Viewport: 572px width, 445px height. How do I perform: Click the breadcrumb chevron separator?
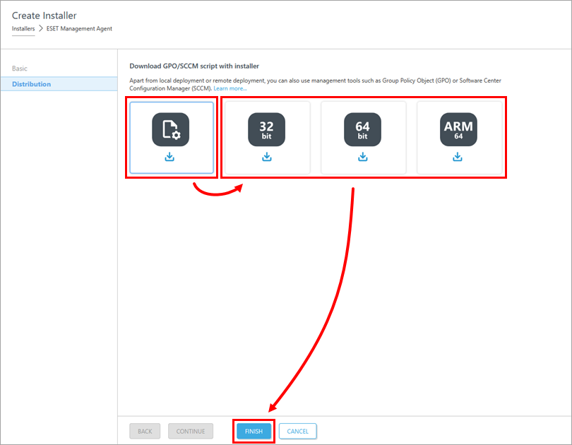coord(40,29)
